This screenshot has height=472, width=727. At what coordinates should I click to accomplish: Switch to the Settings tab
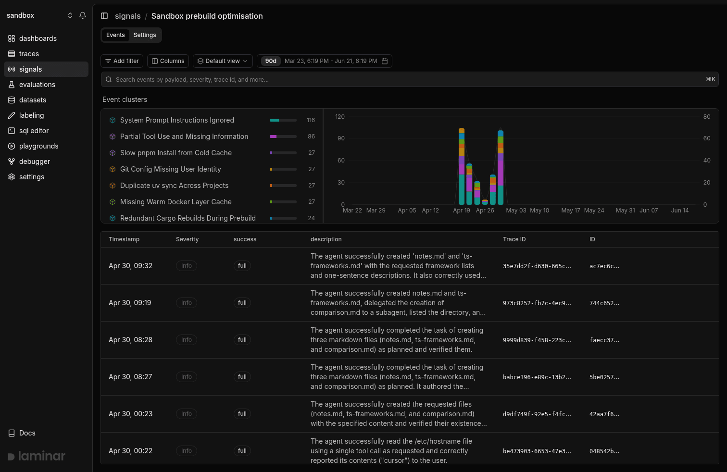click(145, 35)
